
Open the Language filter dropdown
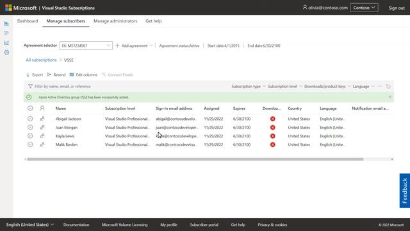point(363,86)
